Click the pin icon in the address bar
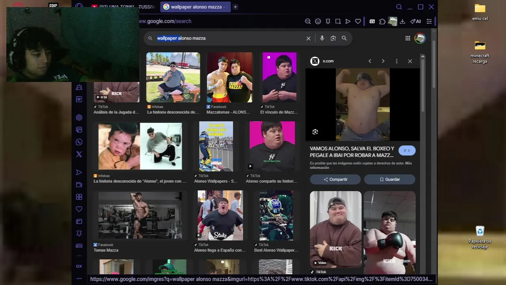Image resolution: width=506 pixels, height=285 pixels. click(328, 21)
